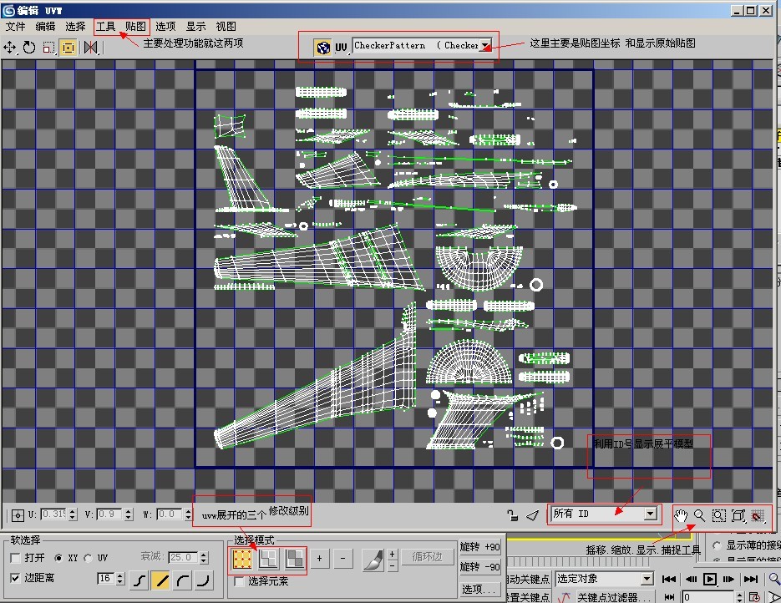Check the 选择元素 checkbox
The image size is (781, 603).
pyautogui.click(x=240, y=581)
